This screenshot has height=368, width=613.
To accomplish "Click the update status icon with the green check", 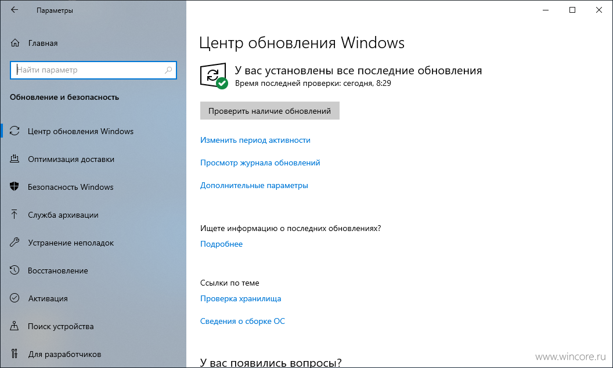I will pos(214,76).
